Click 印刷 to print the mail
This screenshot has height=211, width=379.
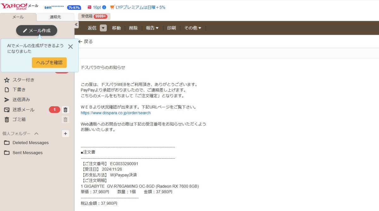pos(171,28)
